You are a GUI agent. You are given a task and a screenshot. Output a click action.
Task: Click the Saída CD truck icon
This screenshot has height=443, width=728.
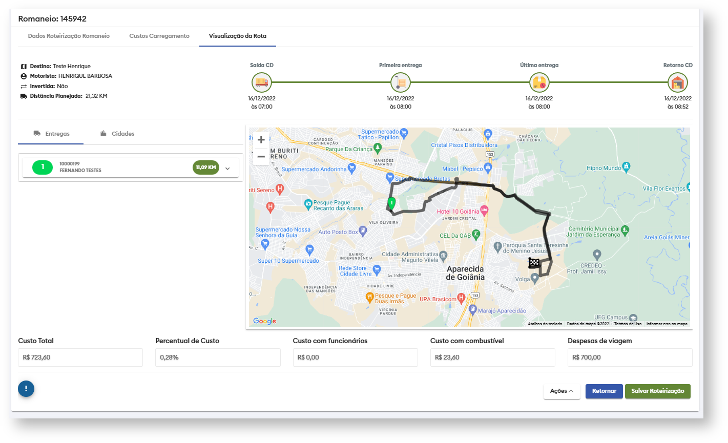(262, 82)
